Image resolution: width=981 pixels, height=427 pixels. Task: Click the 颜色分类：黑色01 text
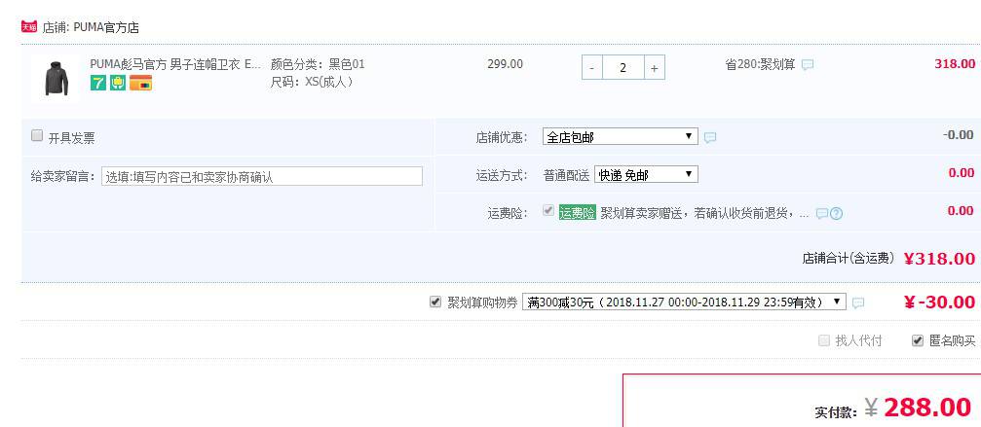[x=318, y=64]
